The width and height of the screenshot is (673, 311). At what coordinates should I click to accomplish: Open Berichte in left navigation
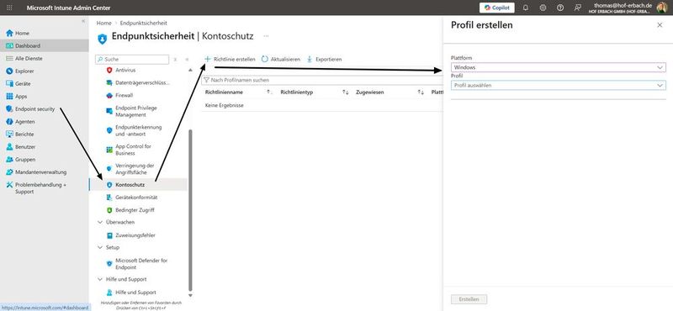pyautogui.click(x=24, y=134)
